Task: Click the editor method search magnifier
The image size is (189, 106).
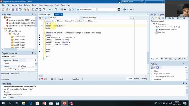Action: coord(133,18)
